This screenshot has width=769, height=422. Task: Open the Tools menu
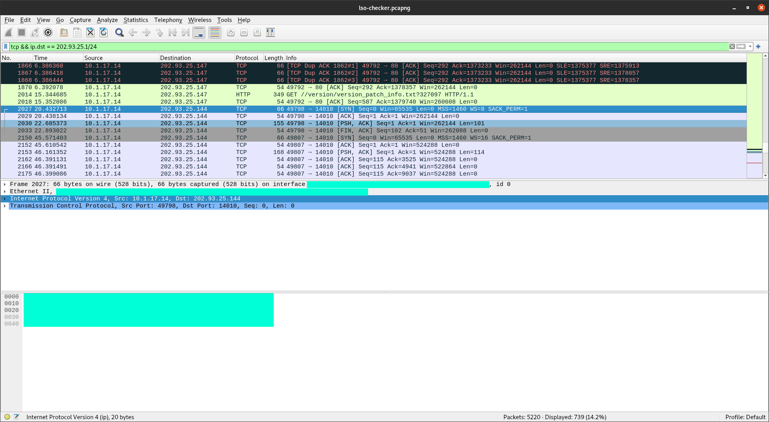[224, 20]
